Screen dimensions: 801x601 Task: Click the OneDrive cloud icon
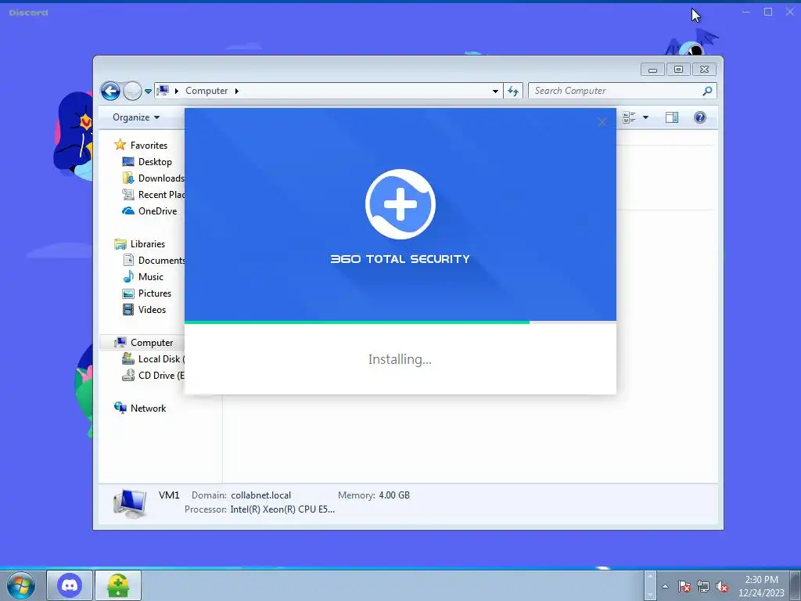pyautogui.click(x=128, y=211)
